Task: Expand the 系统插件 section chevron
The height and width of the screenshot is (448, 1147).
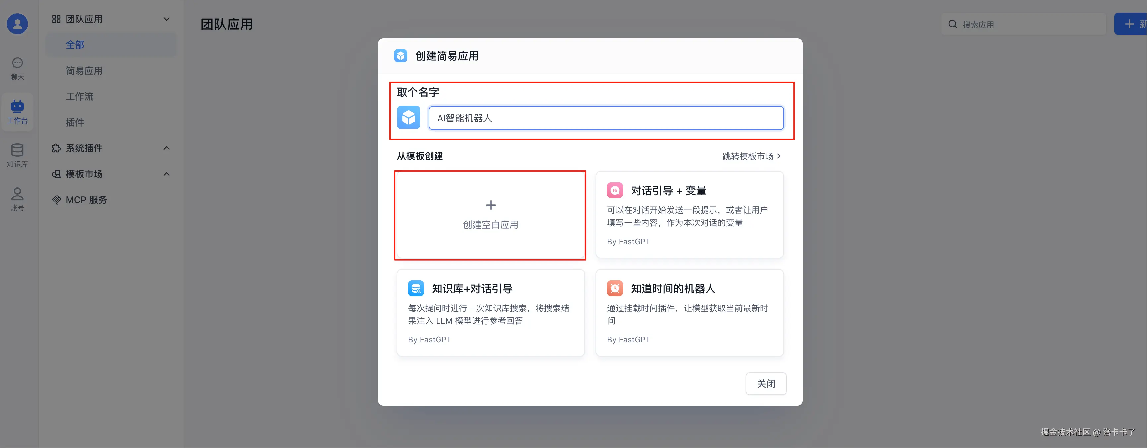Action: tap(167, 148)
